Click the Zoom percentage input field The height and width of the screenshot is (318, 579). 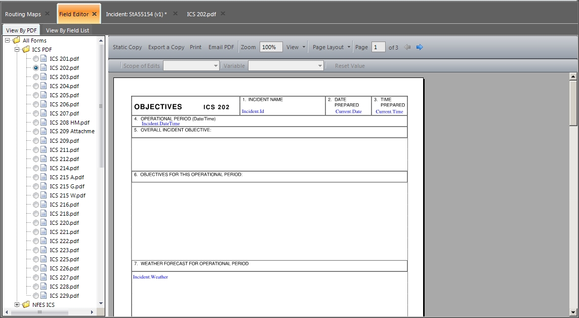click(x=271, y=47)
